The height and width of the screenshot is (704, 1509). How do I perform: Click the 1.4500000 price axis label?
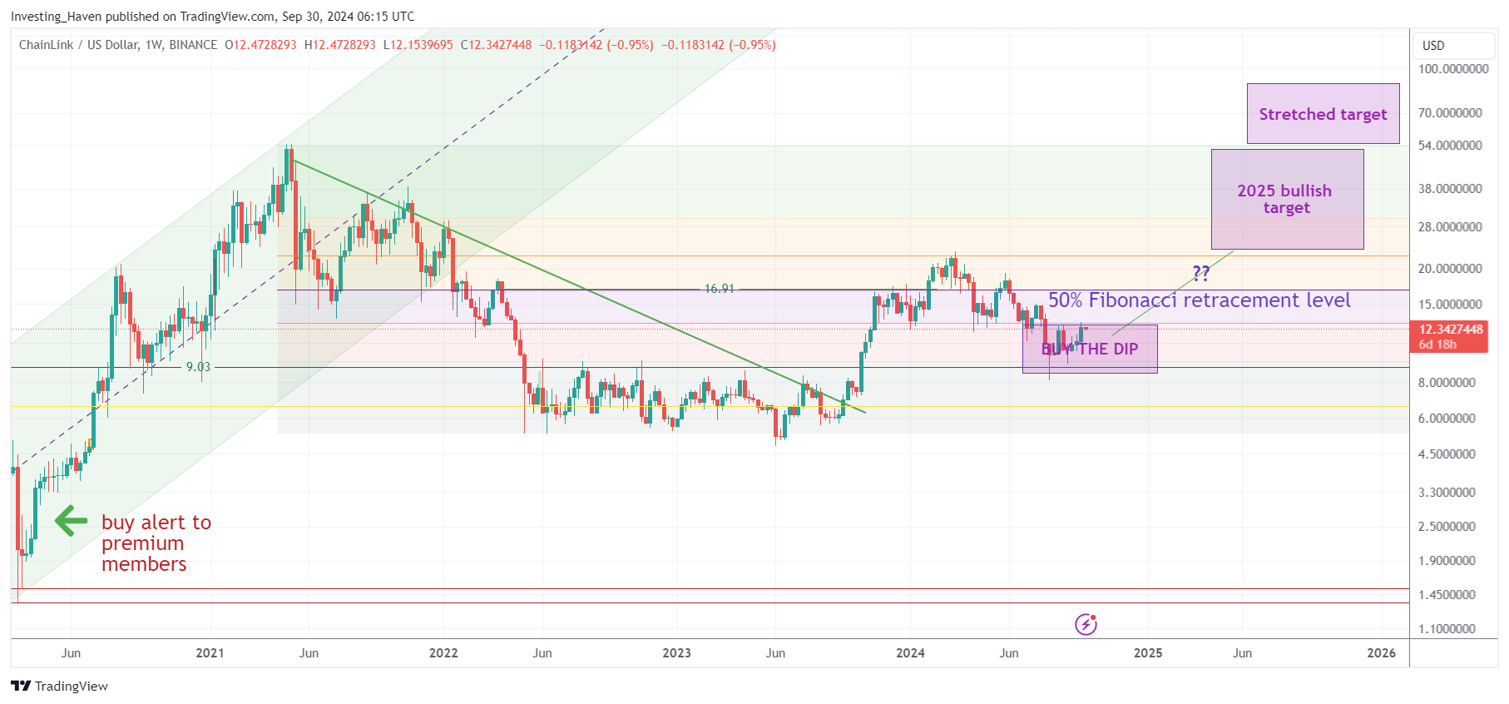coord(1447,594)
